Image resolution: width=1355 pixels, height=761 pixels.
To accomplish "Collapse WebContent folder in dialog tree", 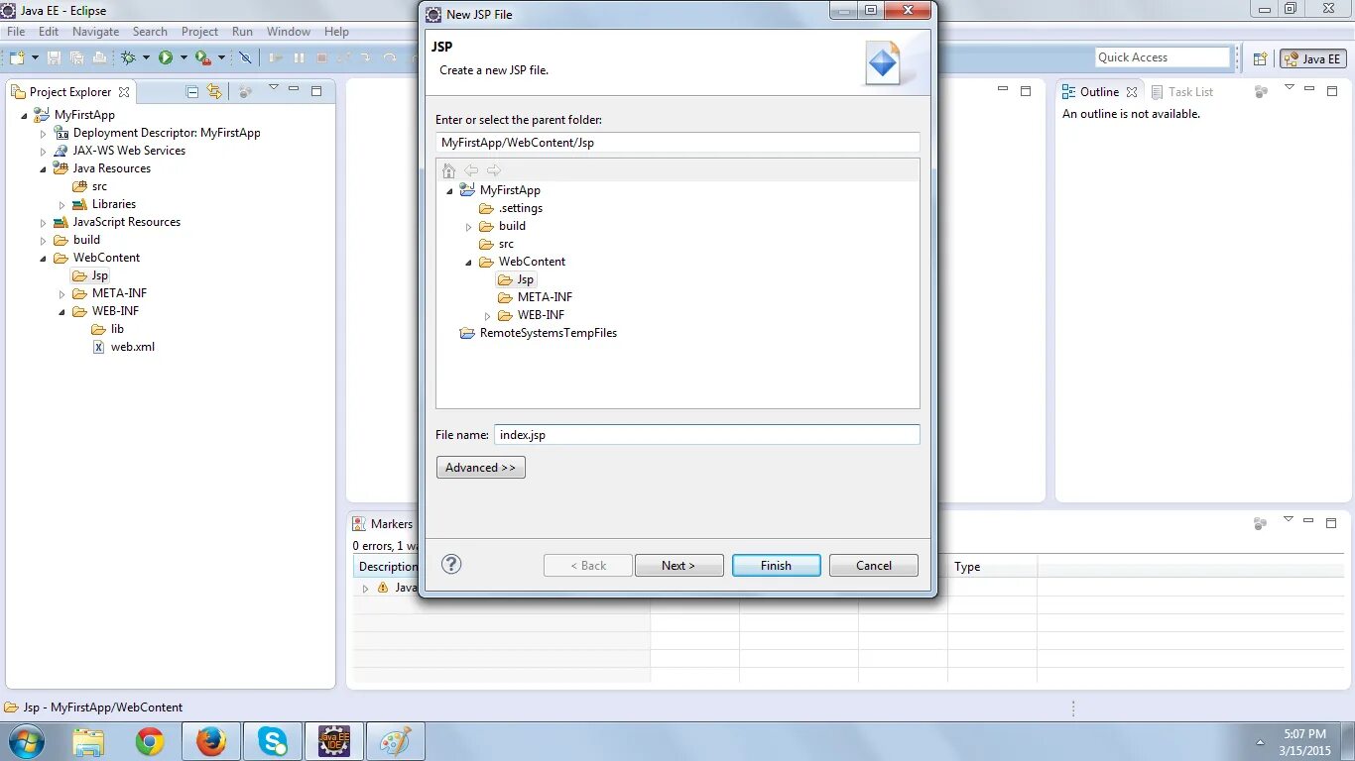I will [468, 262].
